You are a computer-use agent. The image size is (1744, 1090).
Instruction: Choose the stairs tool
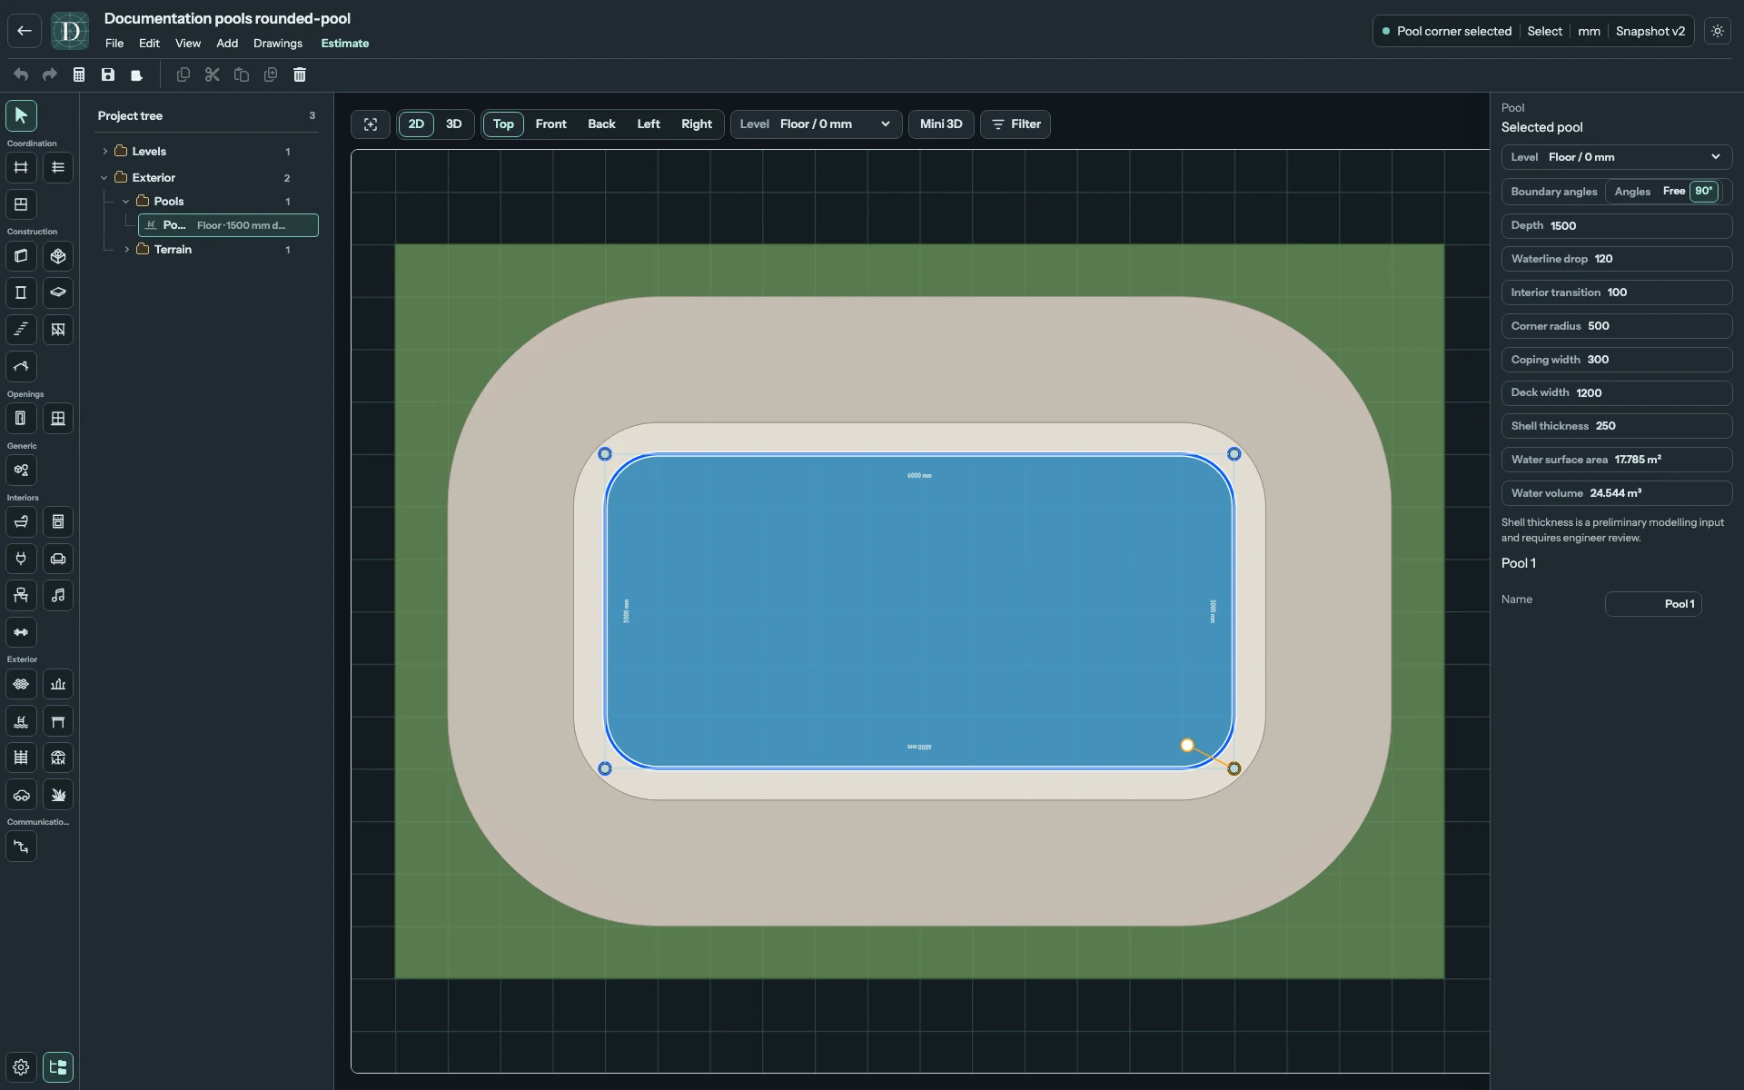tap(21, 330)
